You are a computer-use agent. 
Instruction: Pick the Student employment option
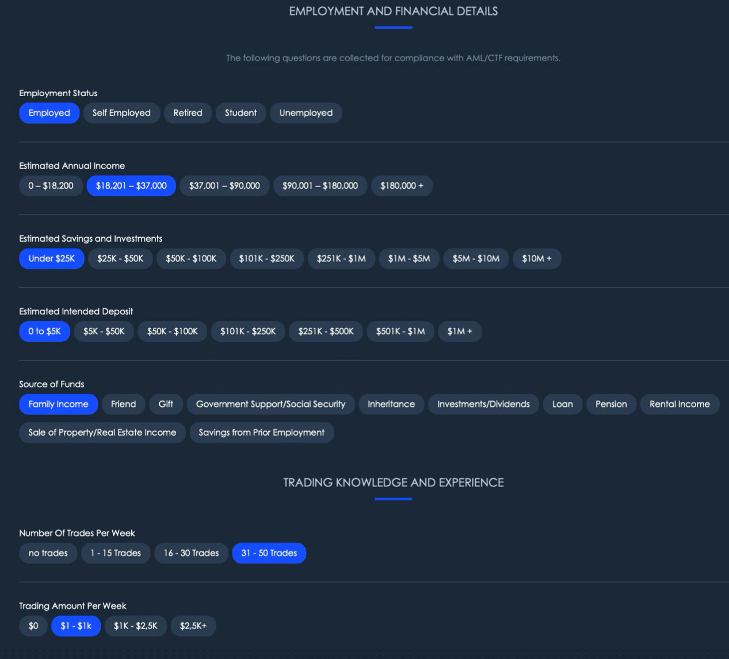(x=241, y=113)
